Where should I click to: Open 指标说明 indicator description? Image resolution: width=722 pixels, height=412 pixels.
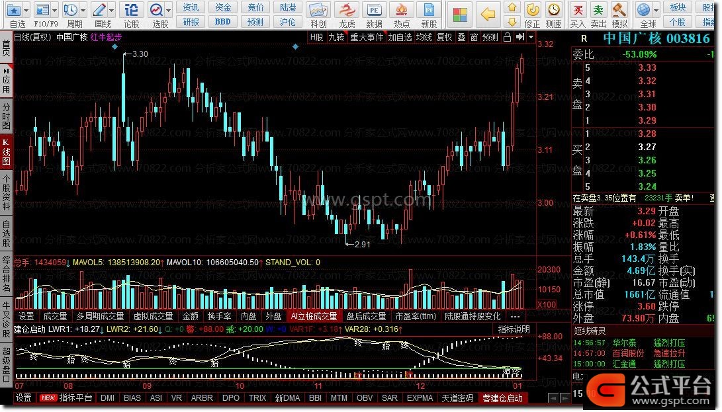[x=514, y=329]
